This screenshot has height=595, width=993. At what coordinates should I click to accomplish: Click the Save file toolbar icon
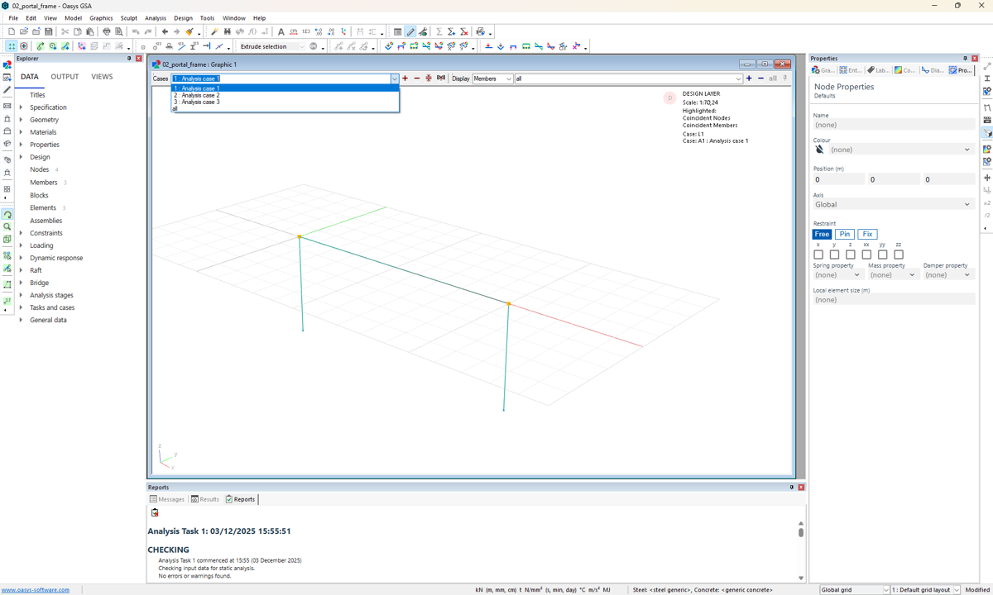[x=49, y=31]
